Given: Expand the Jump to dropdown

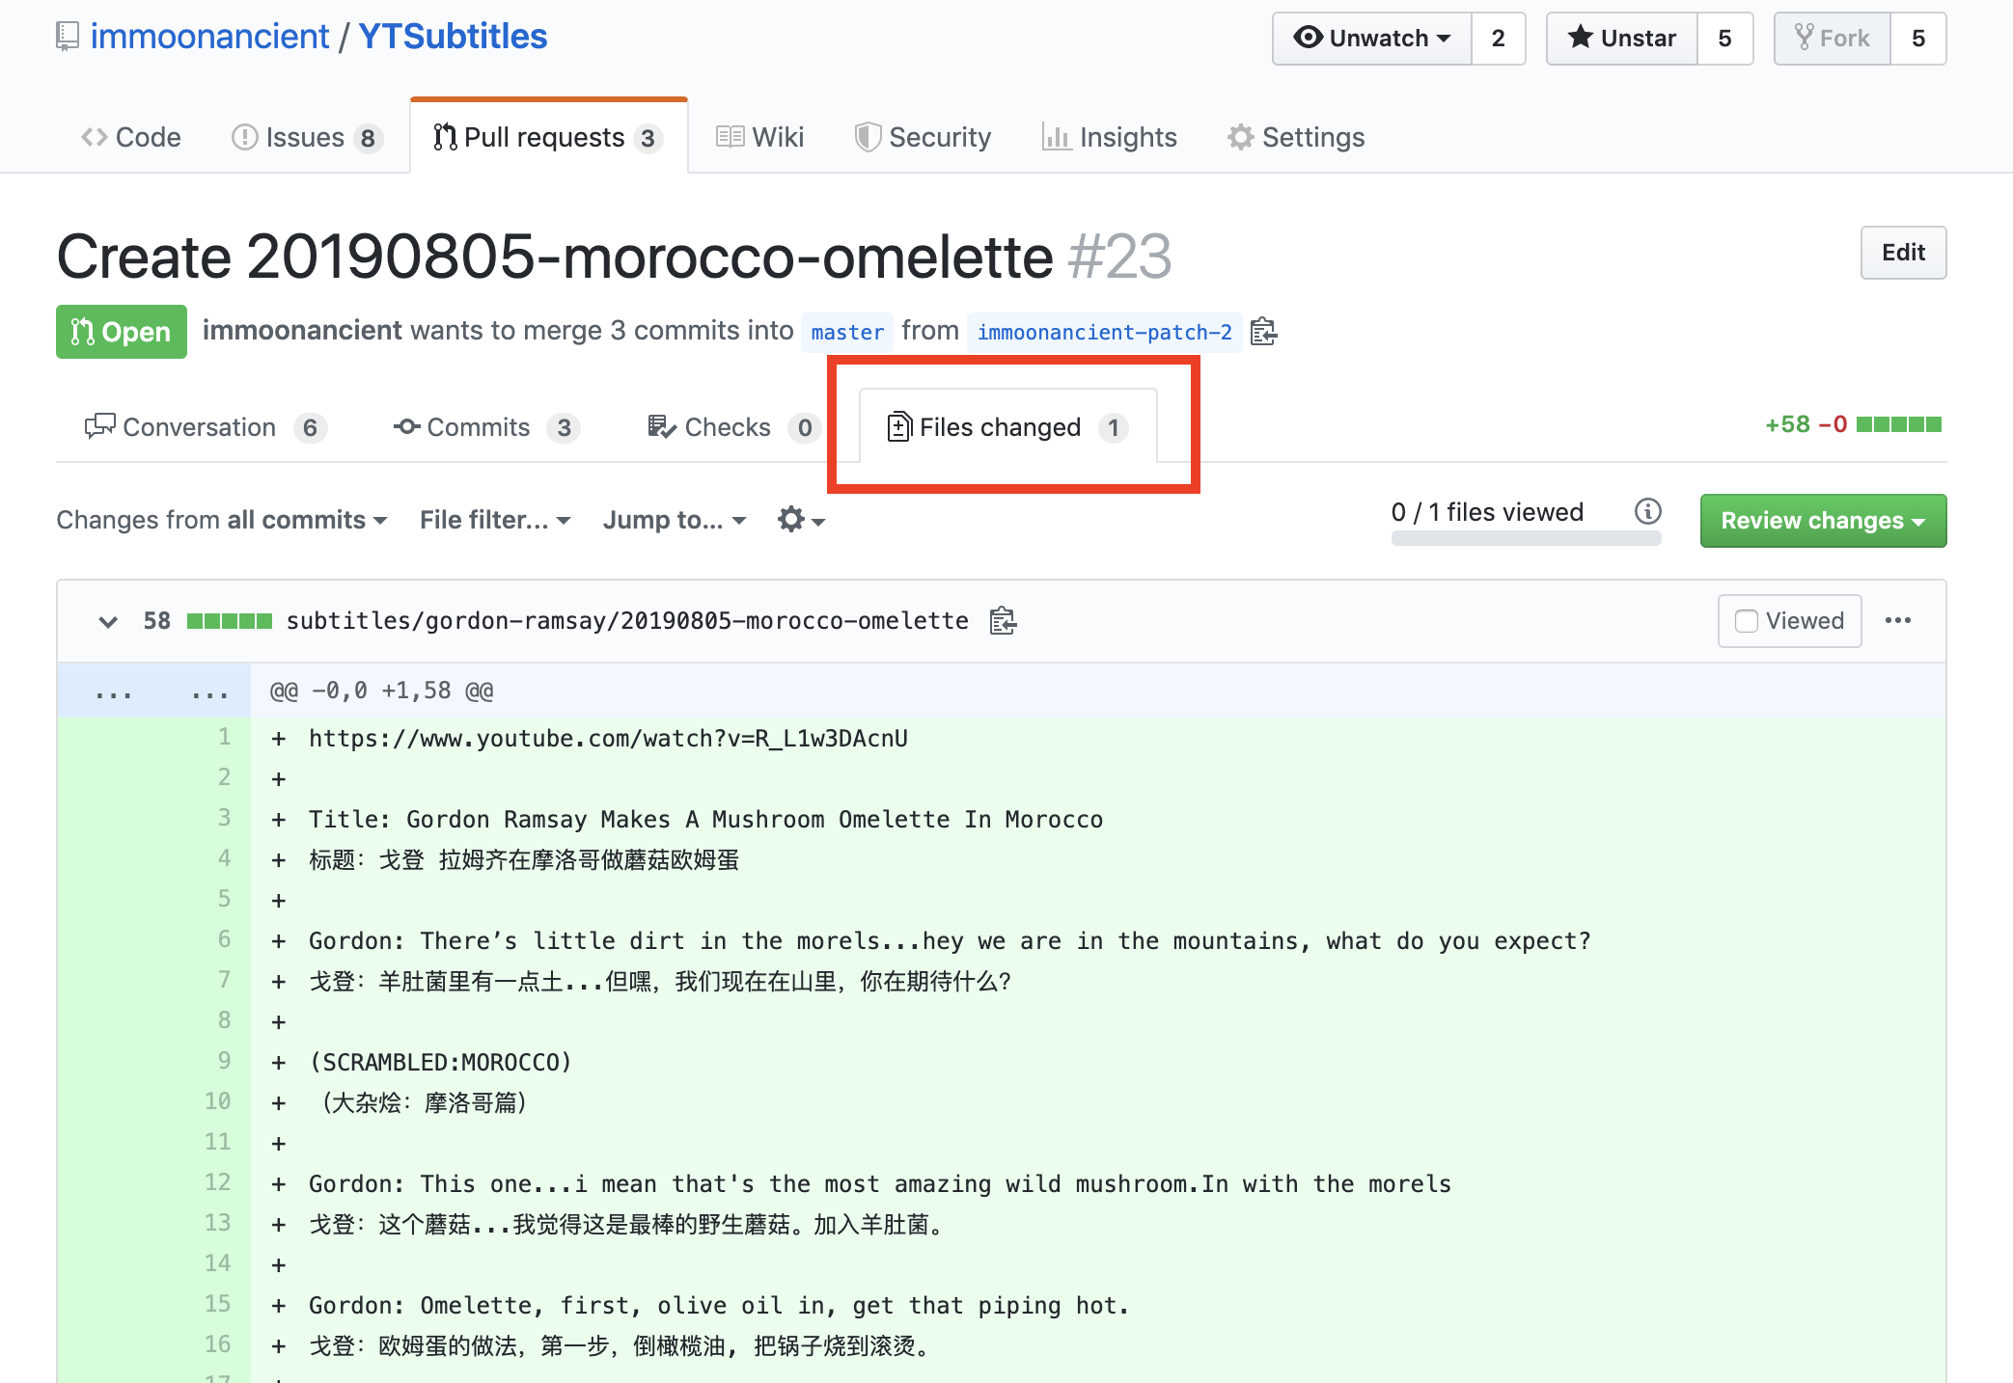Looking at the screenshot, I should [x=676, y=520].
